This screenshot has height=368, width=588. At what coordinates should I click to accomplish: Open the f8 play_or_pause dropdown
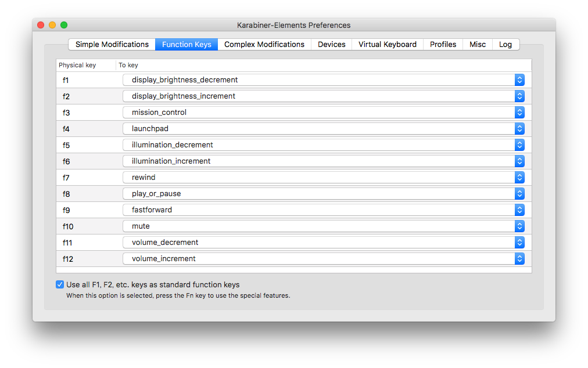324,193
